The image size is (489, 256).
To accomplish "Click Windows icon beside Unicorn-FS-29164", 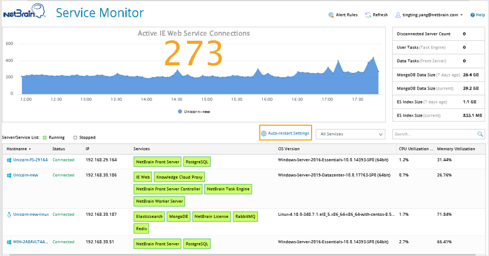I will pyautogui.click(x=9, y=160).
